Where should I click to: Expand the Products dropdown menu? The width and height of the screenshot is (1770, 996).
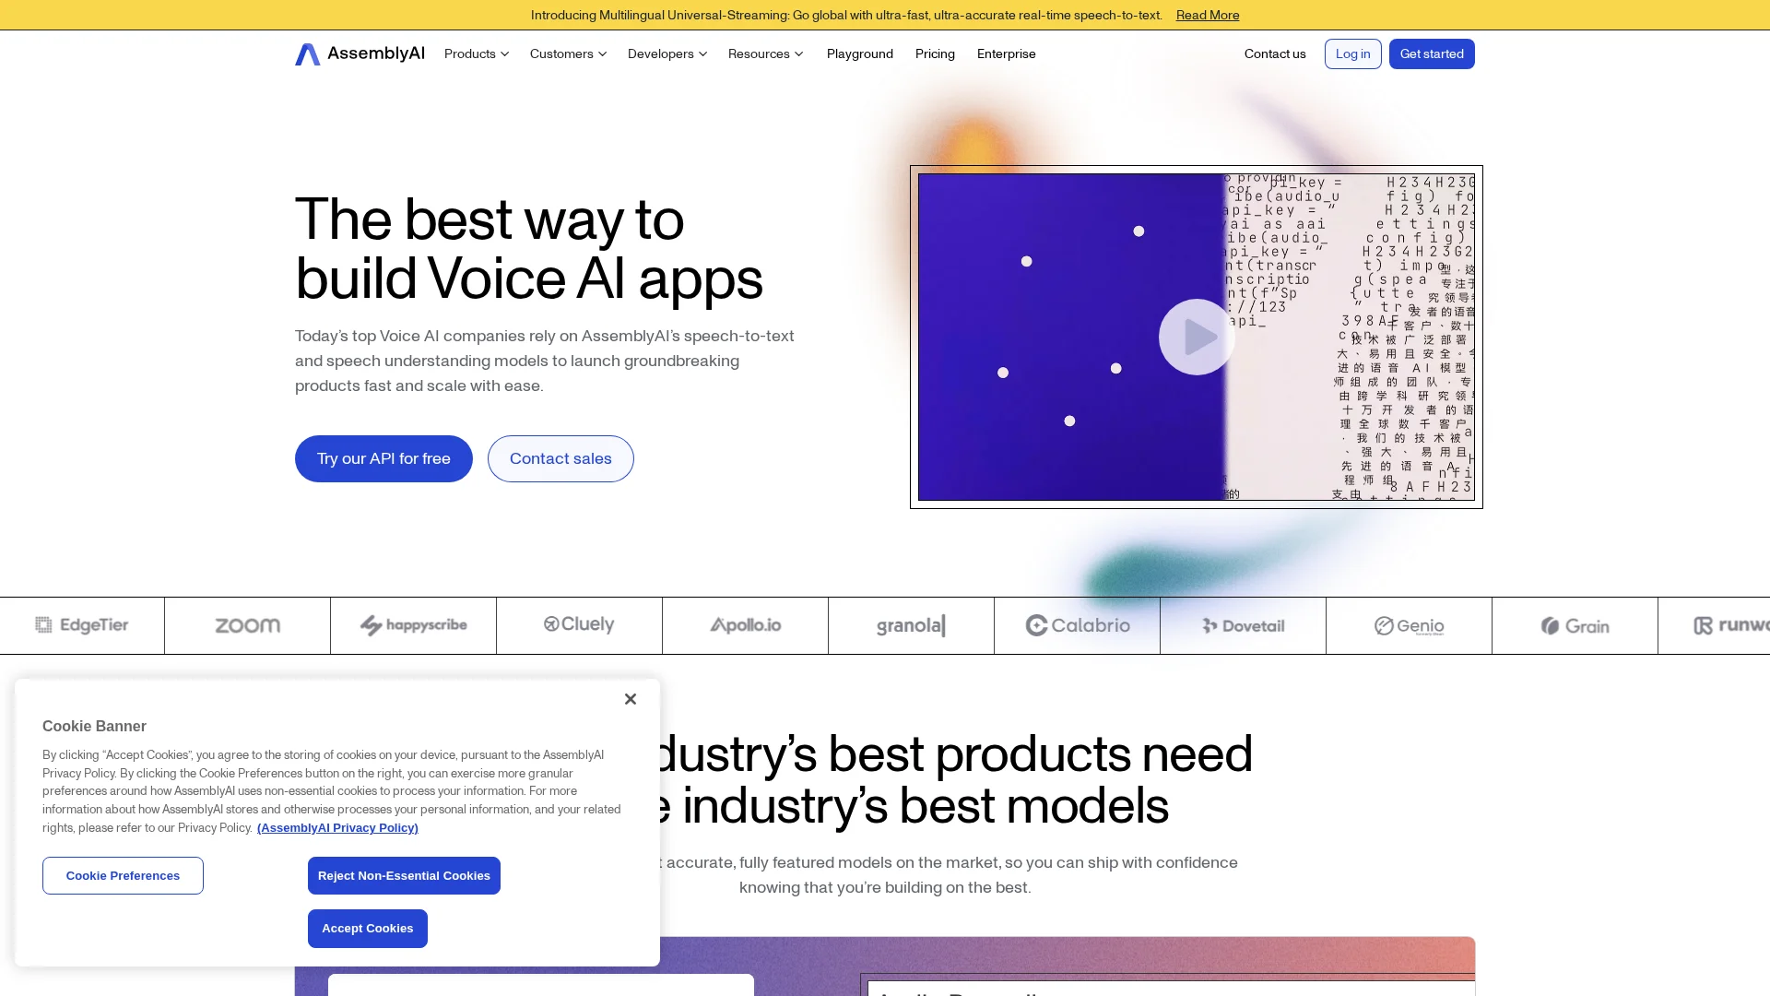point(477,53)
